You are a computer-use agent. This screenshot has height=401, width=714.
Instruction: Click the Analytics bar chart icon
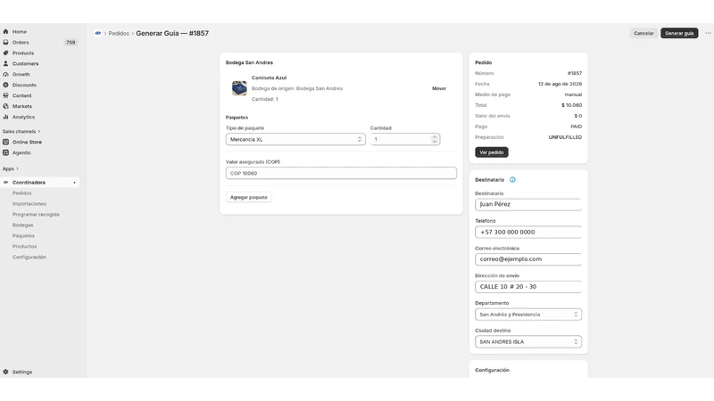coord(5,117)
